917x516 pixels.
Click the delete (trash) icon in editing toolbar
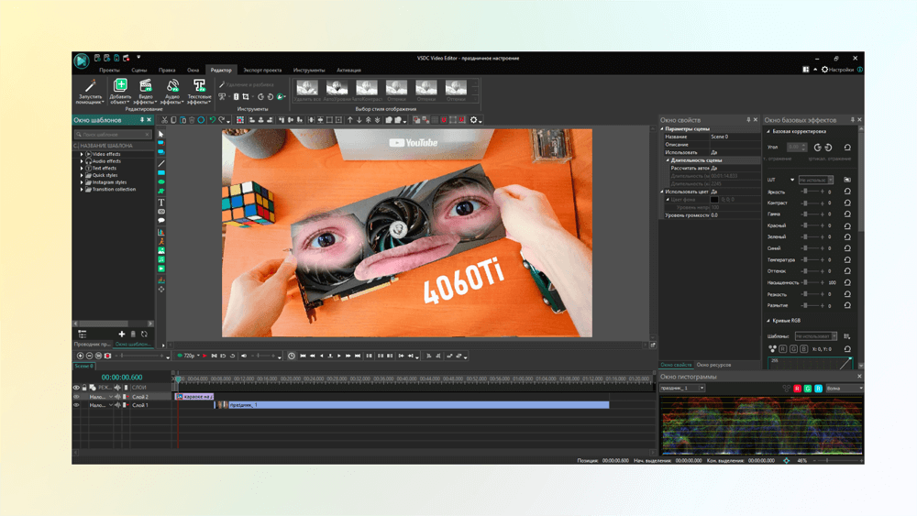point(192,120)
